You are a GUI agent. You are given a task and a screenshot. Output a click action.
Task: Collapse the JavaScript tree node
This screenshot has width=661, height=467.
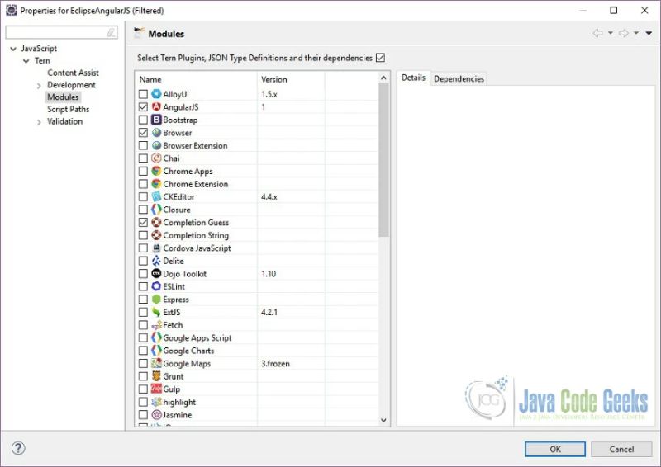pos(13,49)
